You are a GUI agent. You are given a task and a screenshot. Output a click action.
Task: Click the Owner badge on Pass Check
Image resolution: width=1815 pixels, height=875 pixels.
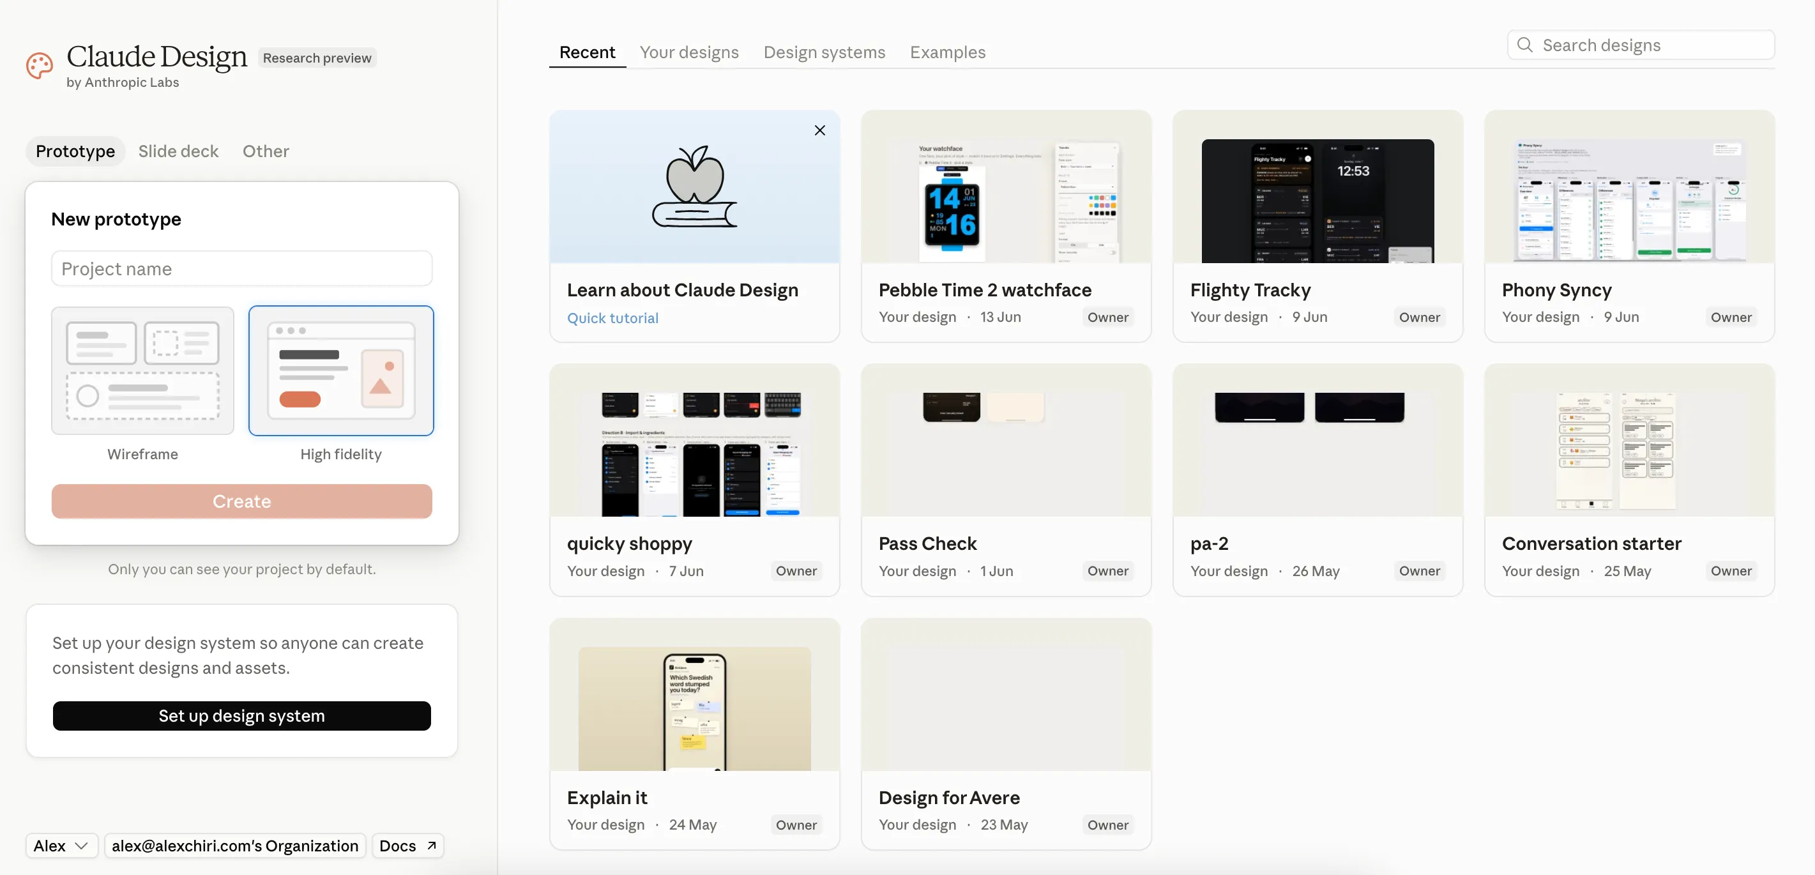(x=1107, y=570)
